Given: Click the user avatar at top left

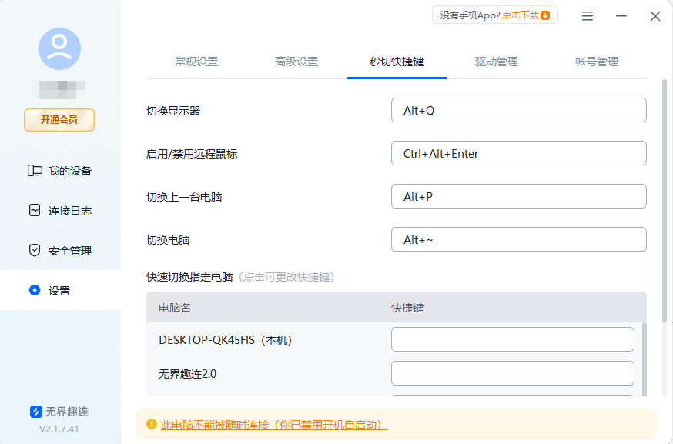Looking at the screenshot, I should pyautogui.click(x=59, y=48).
